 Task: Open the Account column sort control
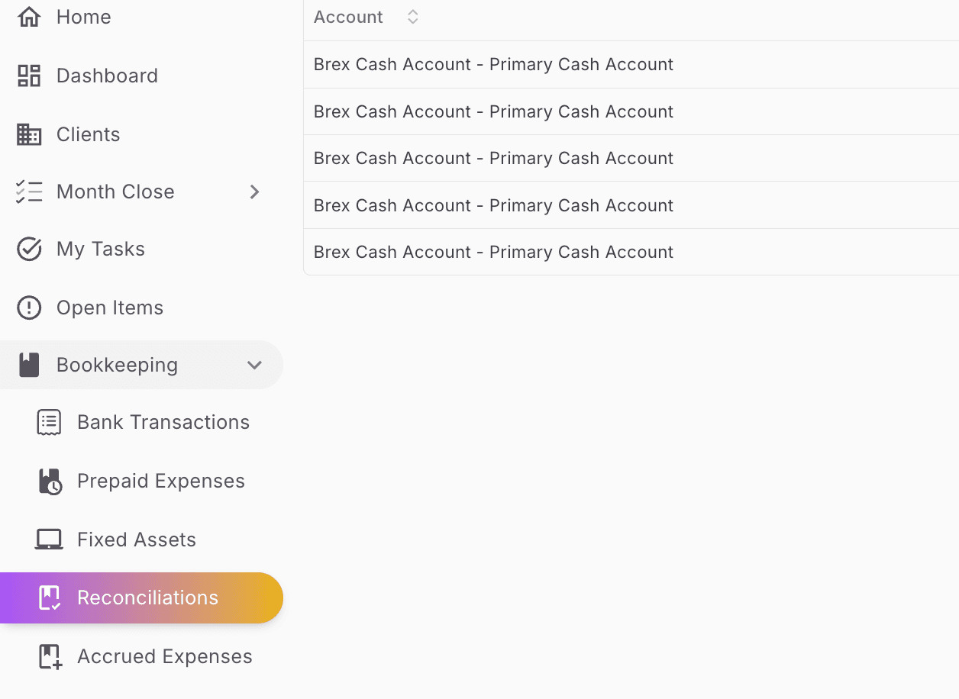point(412,16)
